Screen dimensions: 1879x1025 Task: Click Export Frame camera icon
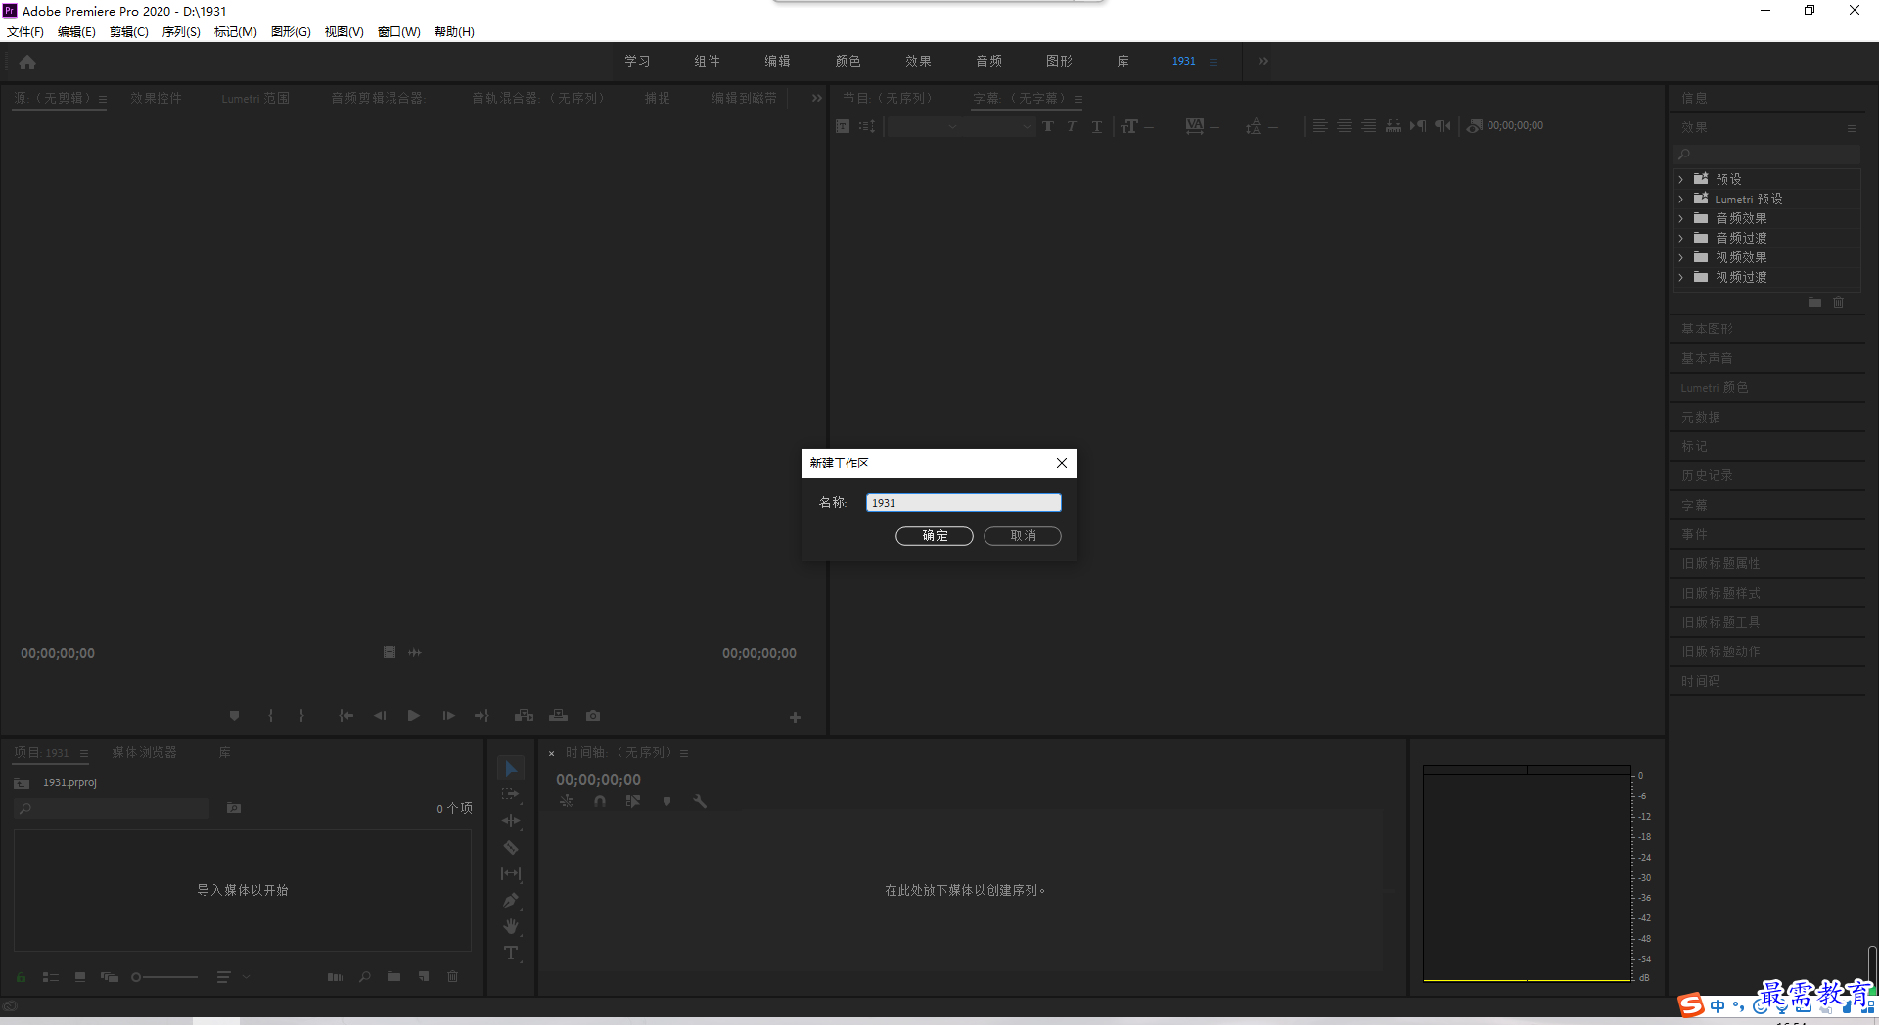pyautogui.click(x=593, y=716)
